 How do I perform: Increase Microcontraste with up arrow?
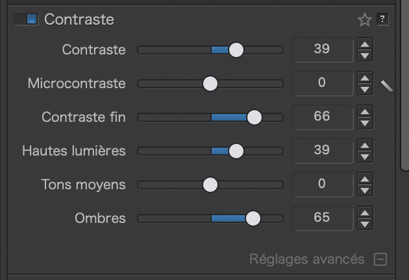pyautogui.click(x=366, y=78)
